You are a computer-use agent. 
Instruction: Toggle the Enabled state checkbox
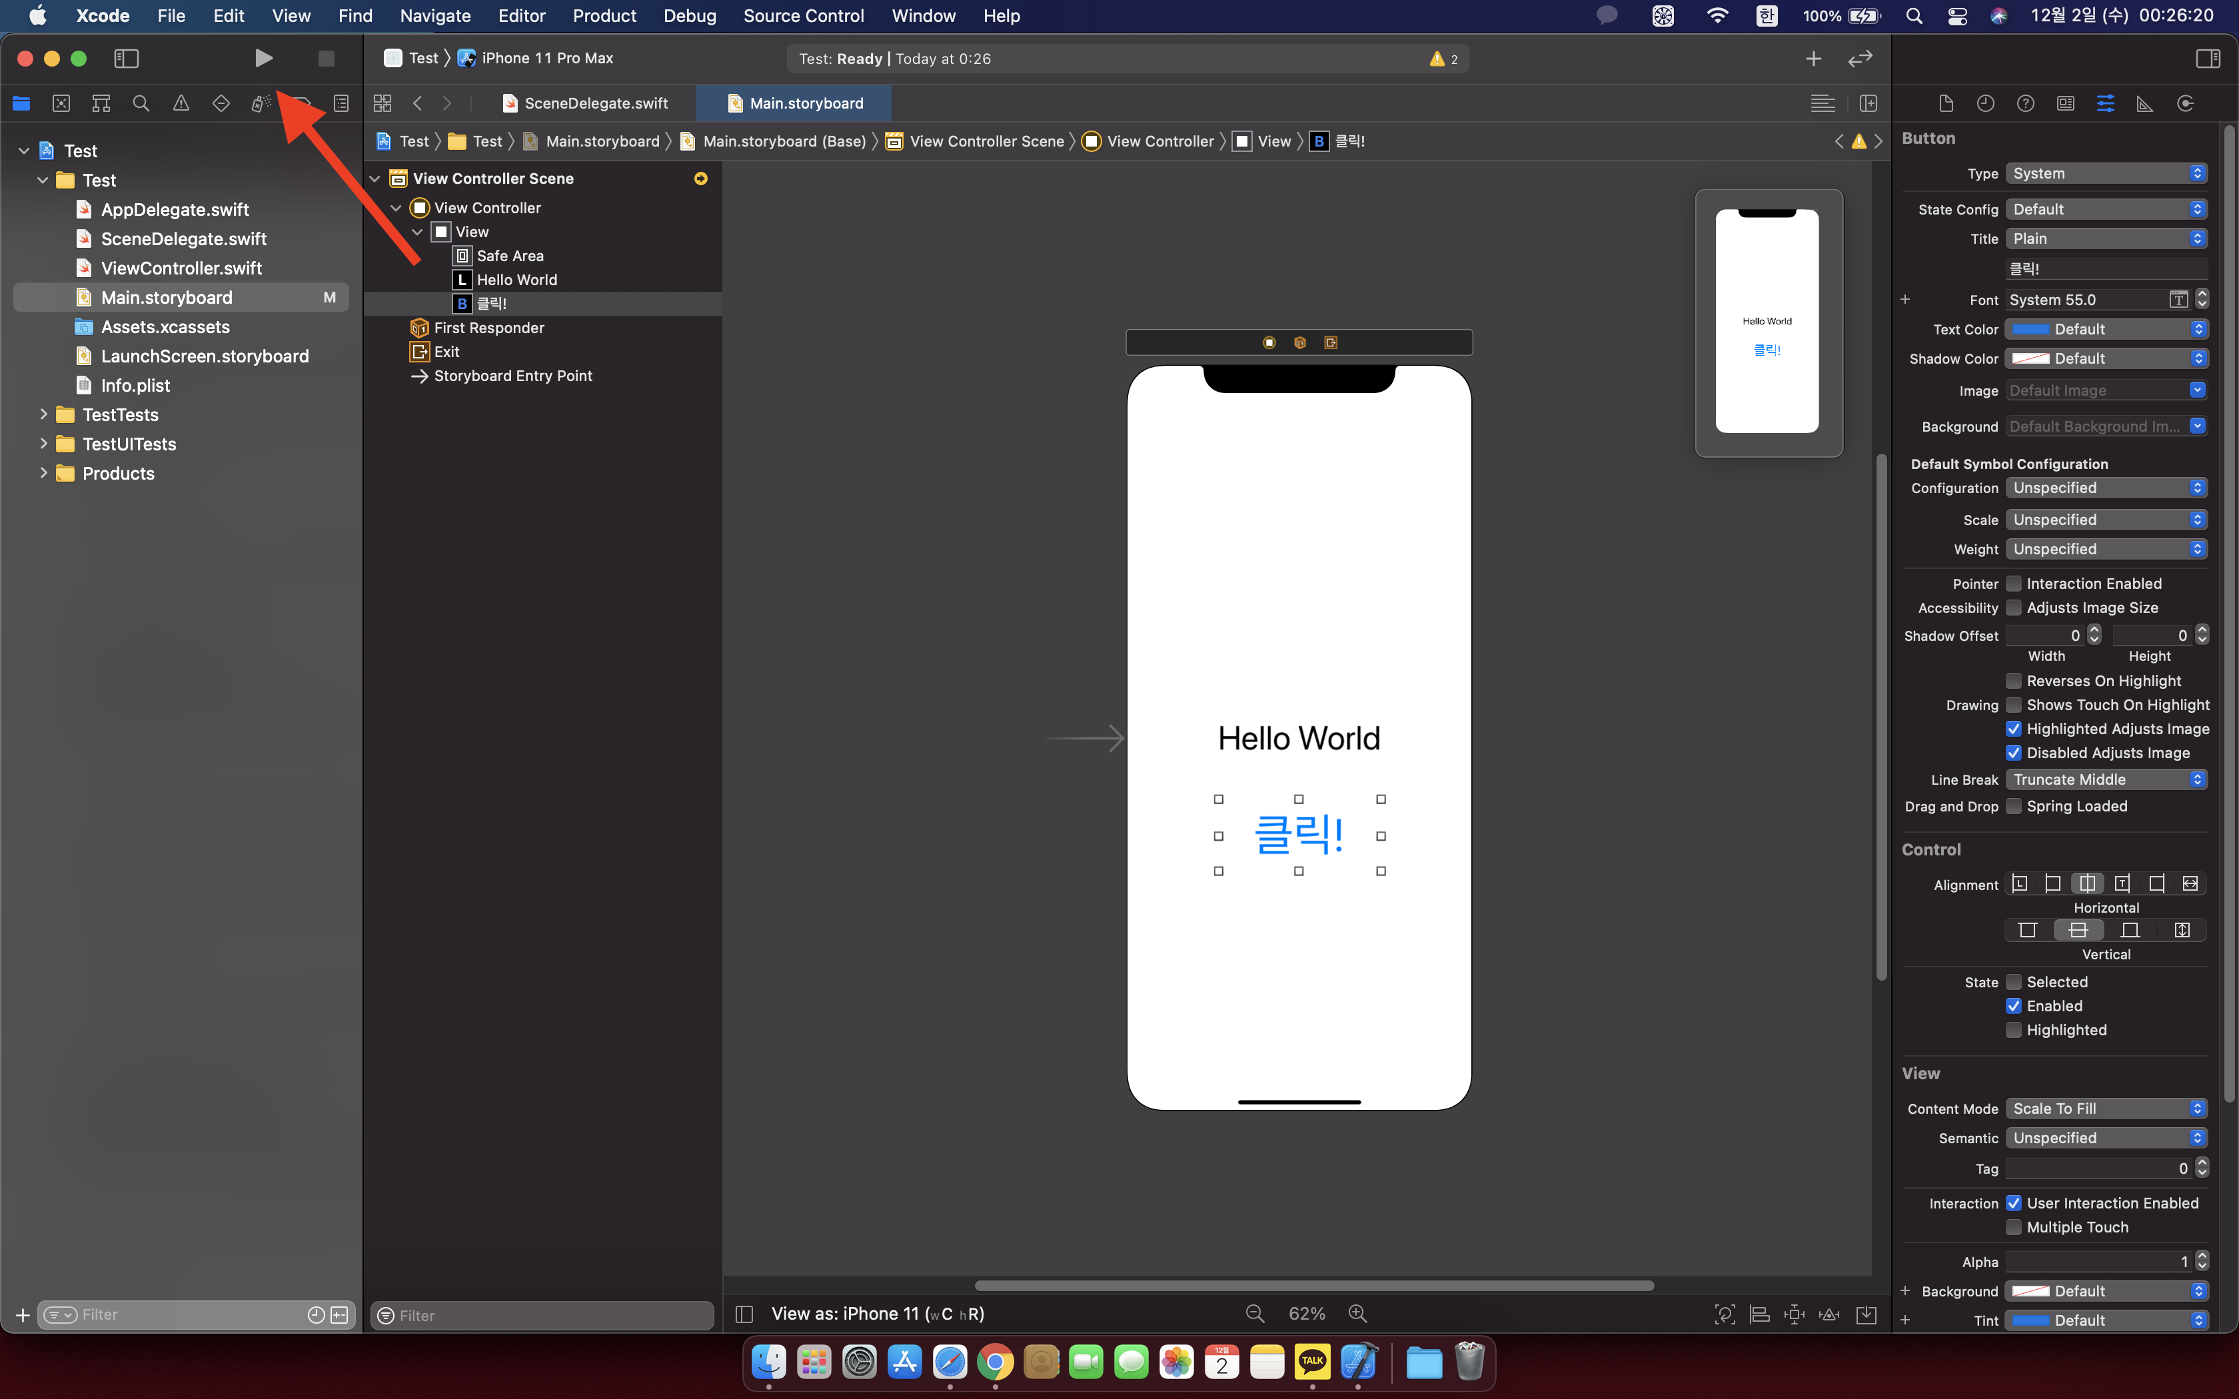point(2013,1006)
